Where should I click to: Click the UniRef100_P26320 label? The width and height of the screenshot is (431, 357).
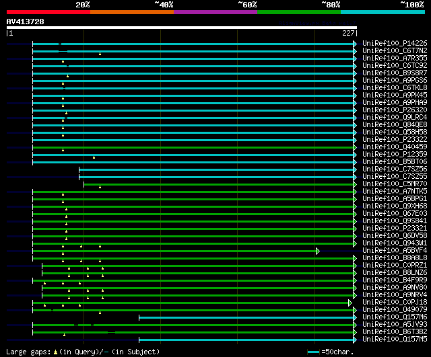395,110
